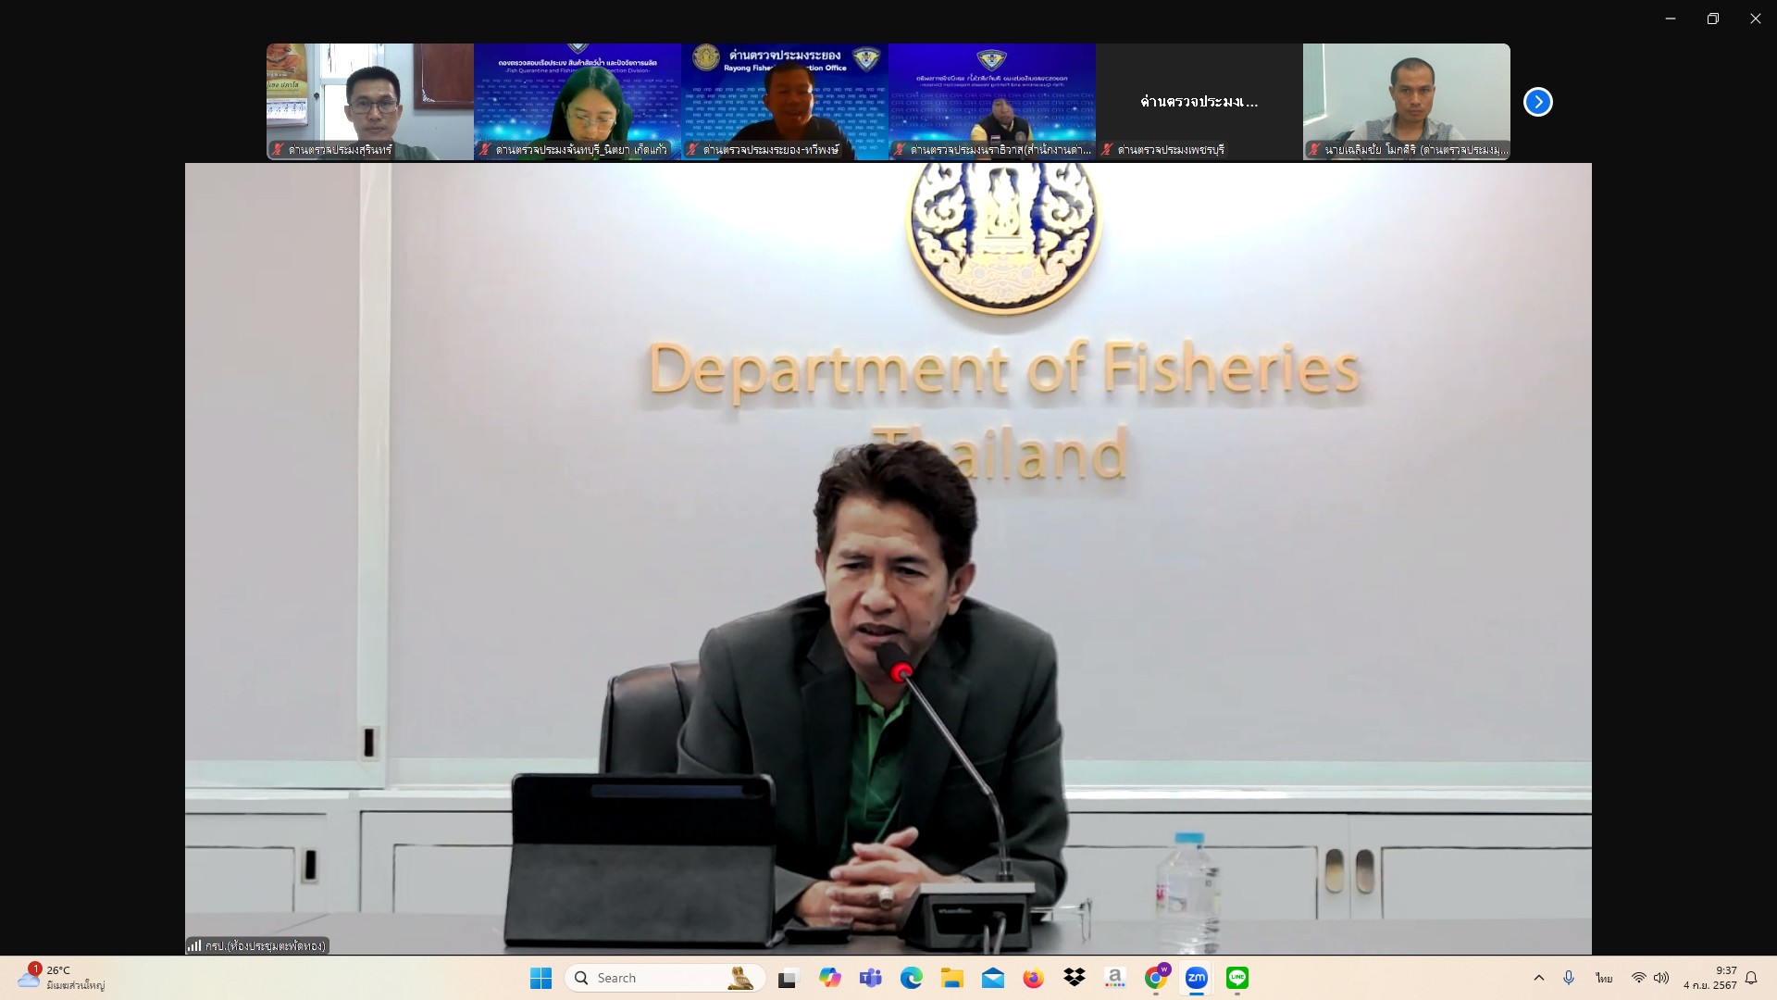Screen dimensions: 1777x1000
Task: Open the Windows Start menu
Action: pos(541,978)
